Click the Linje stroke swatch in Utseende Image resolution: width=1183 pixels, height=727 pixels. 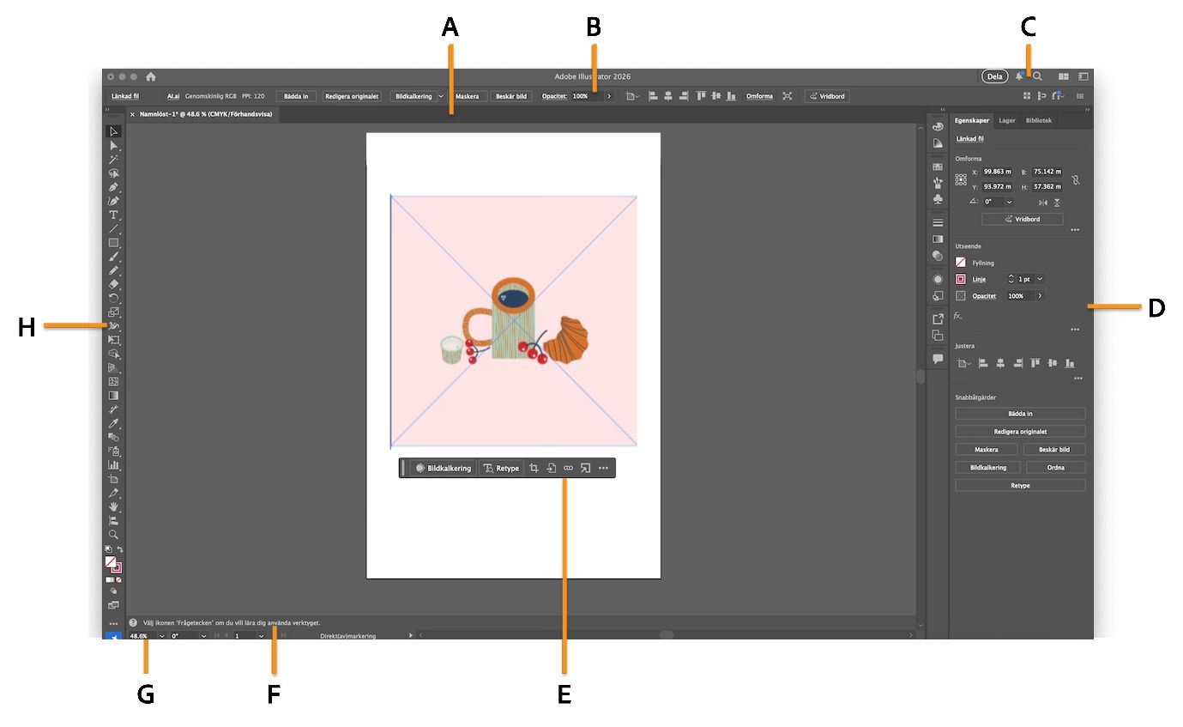961,279
